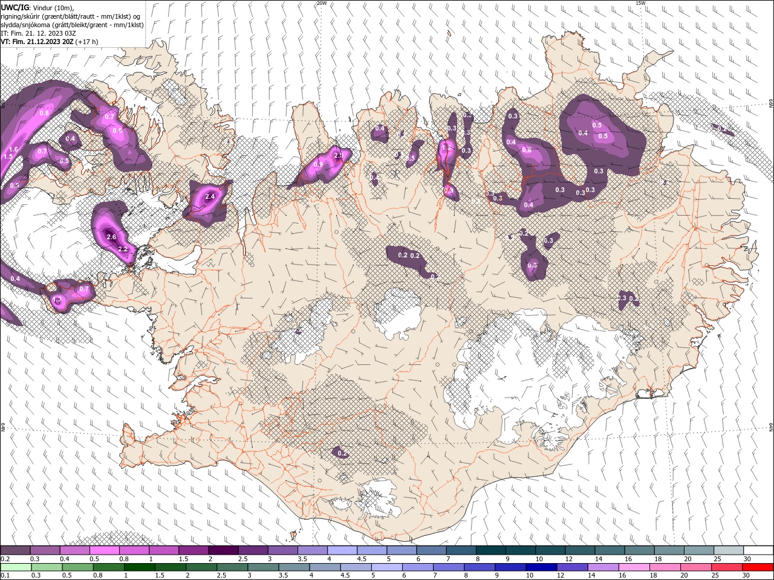Click the 15W longitude label
774x580 pixels.
pyautogui.click(x=640, y=3)
